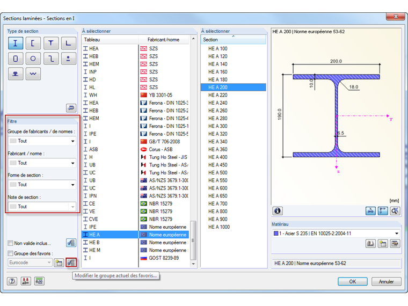The width and height of the screenshot is (408, 306).
Task: Select the 'HE M' Norme européenne row
Action: 136,250
